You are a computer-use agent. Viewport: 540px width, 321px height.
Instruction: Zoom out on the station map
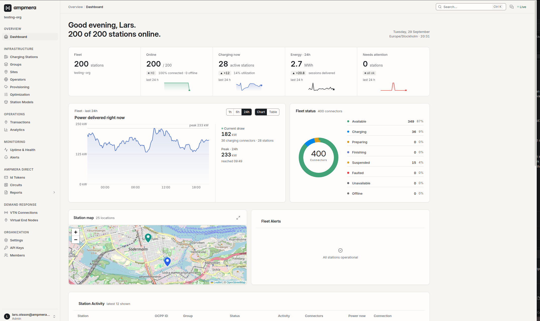(x=76, y=240)
